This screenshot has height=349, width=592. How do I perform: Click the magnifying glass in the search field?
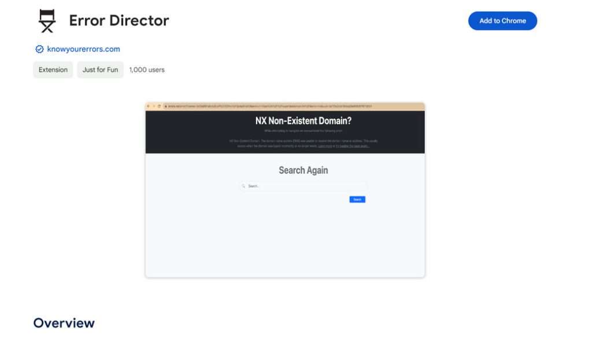244,186
